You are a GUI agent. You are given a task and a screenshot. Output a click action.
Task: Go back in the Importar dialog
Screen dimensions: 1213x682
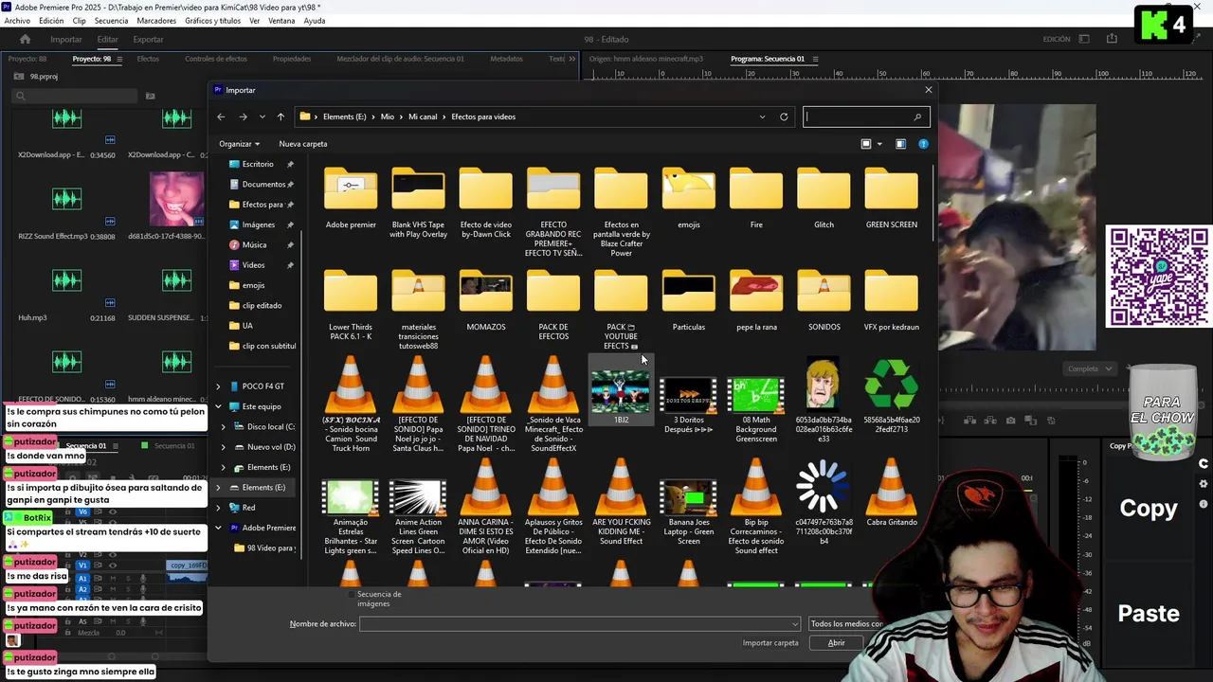point(221,117)
